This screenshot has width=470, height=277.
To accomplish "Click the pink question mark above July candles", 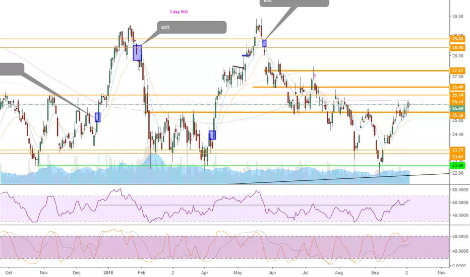I will tap(315, 76).
